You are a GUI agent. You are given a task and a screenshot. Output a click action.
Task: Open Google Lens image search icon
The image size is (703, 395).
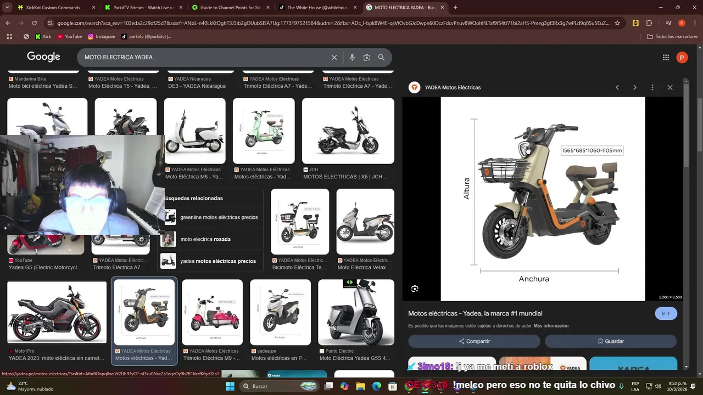point(367,57)
